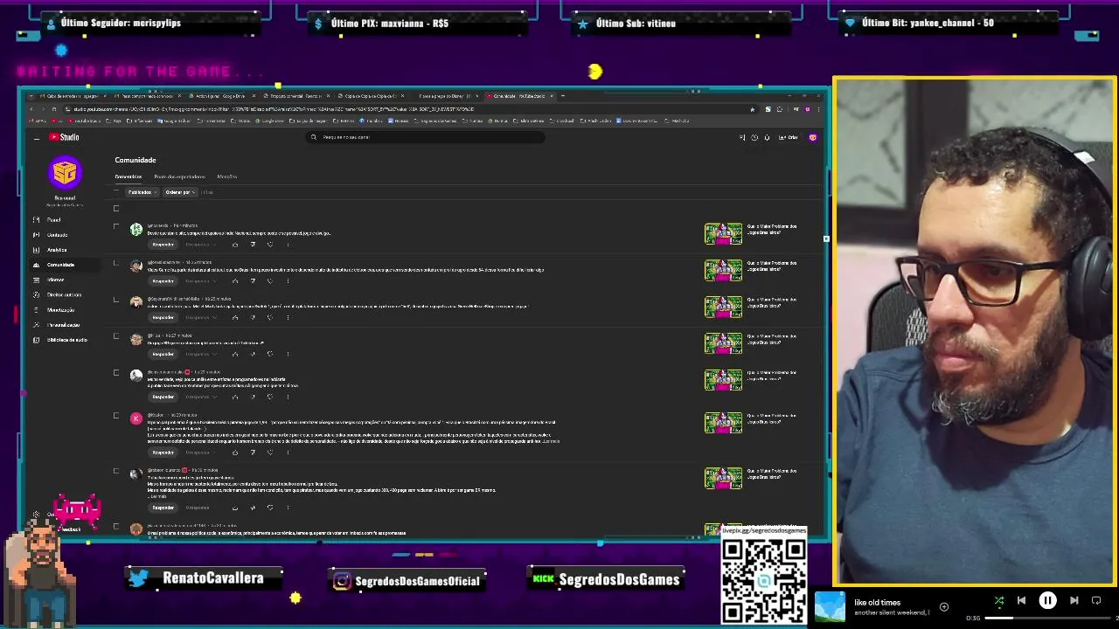Click Responder on the second comment
Image resolution: width=1119 pixels, height=629 pixels.
tap(163, 281)
